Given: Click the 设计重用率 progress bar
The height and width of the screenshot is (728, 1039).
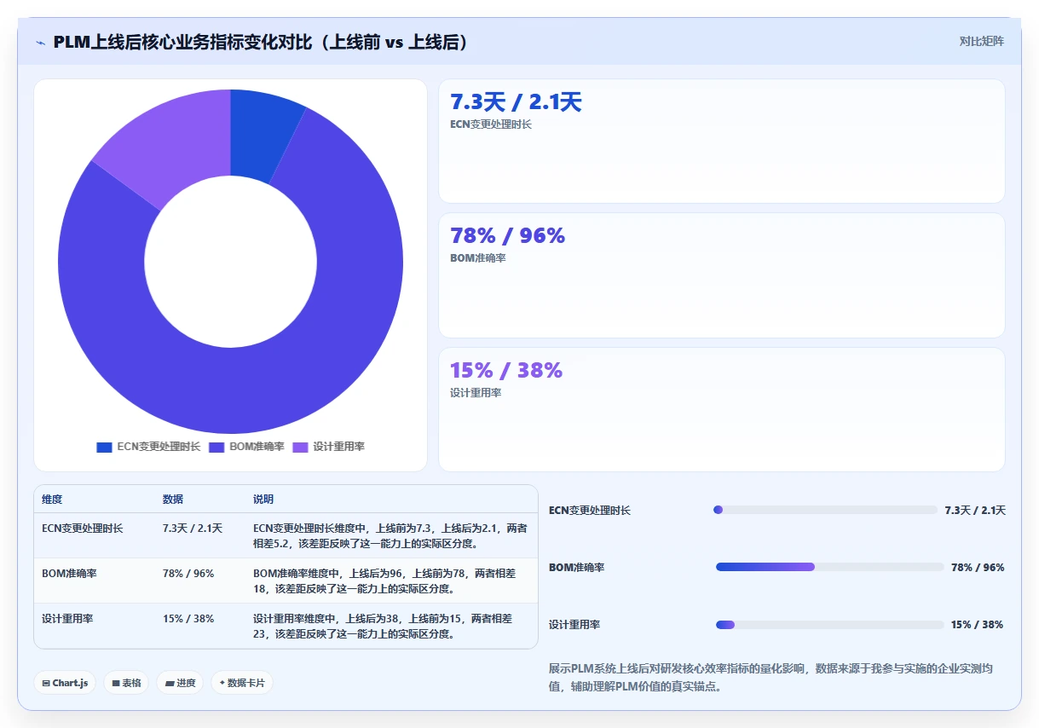Looking at the screenshot, I should tap(830, 625).
